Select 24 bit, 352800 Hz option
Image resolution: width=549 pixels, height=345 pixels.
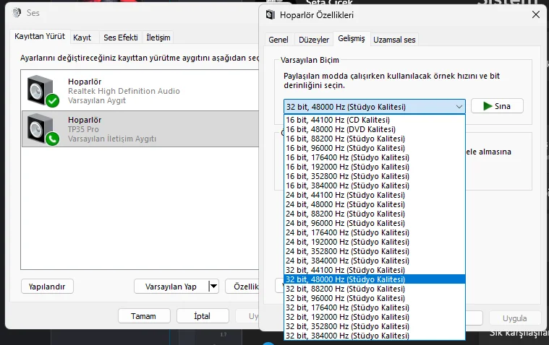tap(374, 251)
